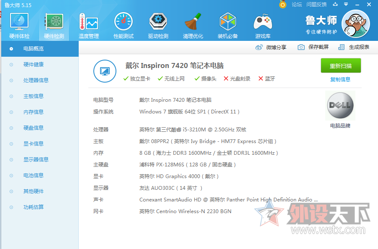Click the 戴尔 08PPR2 motherboard value
Viewport: 378px width, 249px height.
[x=208, y=141]
